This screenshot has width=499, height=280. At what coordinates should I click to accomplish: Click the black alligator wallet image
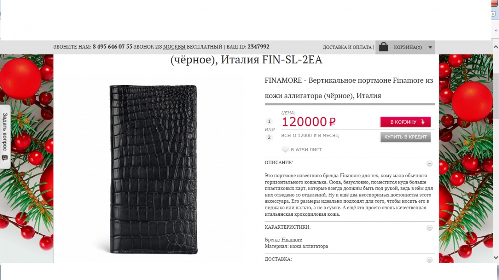coord(154,170)
